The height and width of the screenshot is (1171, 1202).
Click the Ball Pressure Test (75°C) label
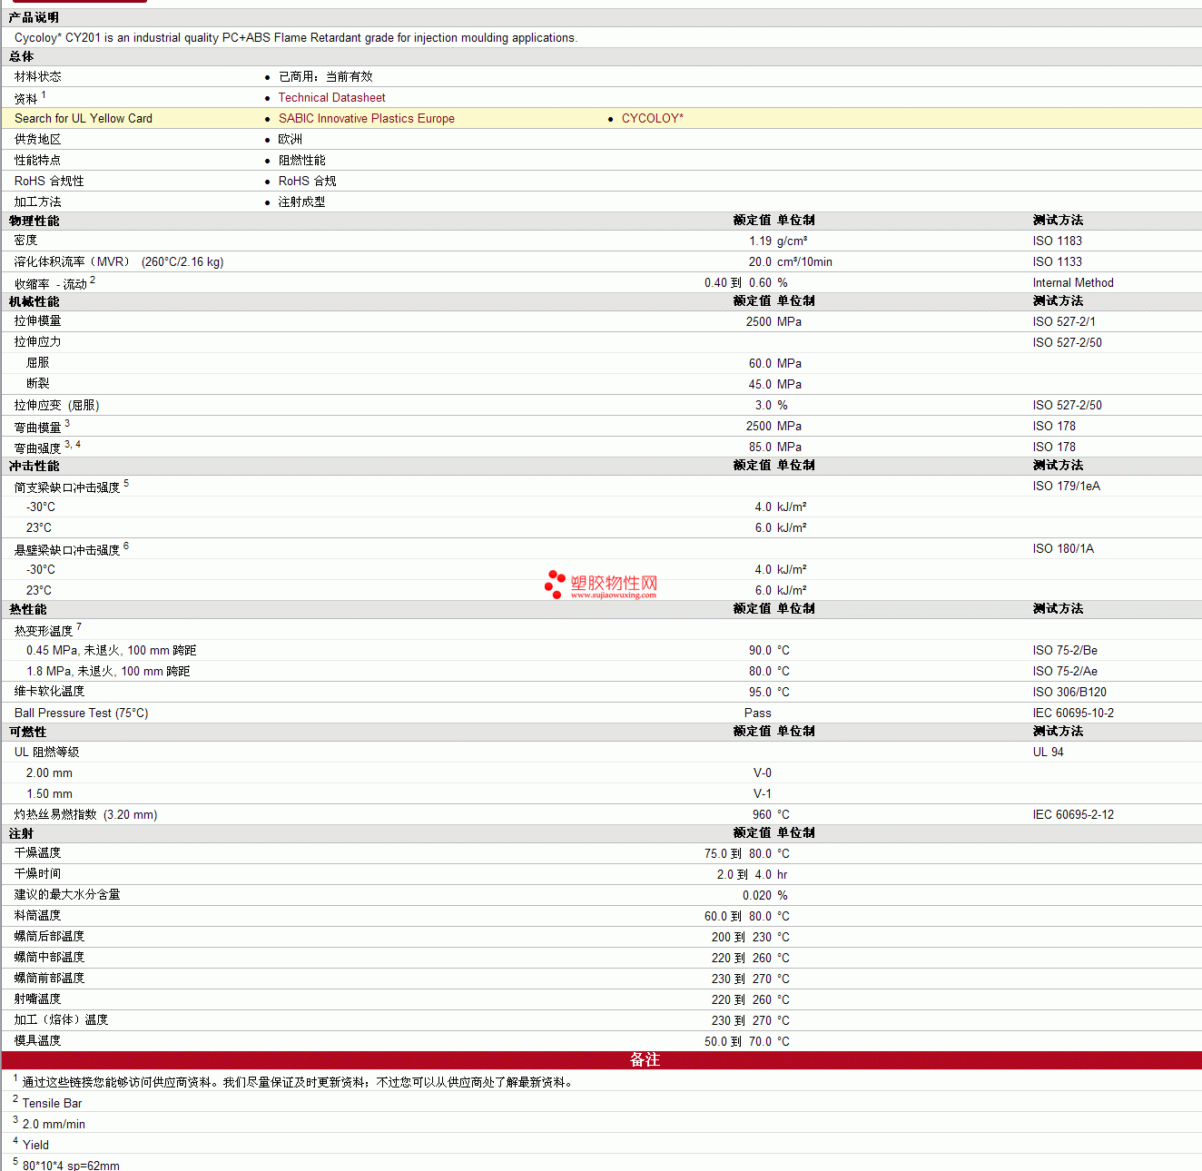[x=81, y=713]
